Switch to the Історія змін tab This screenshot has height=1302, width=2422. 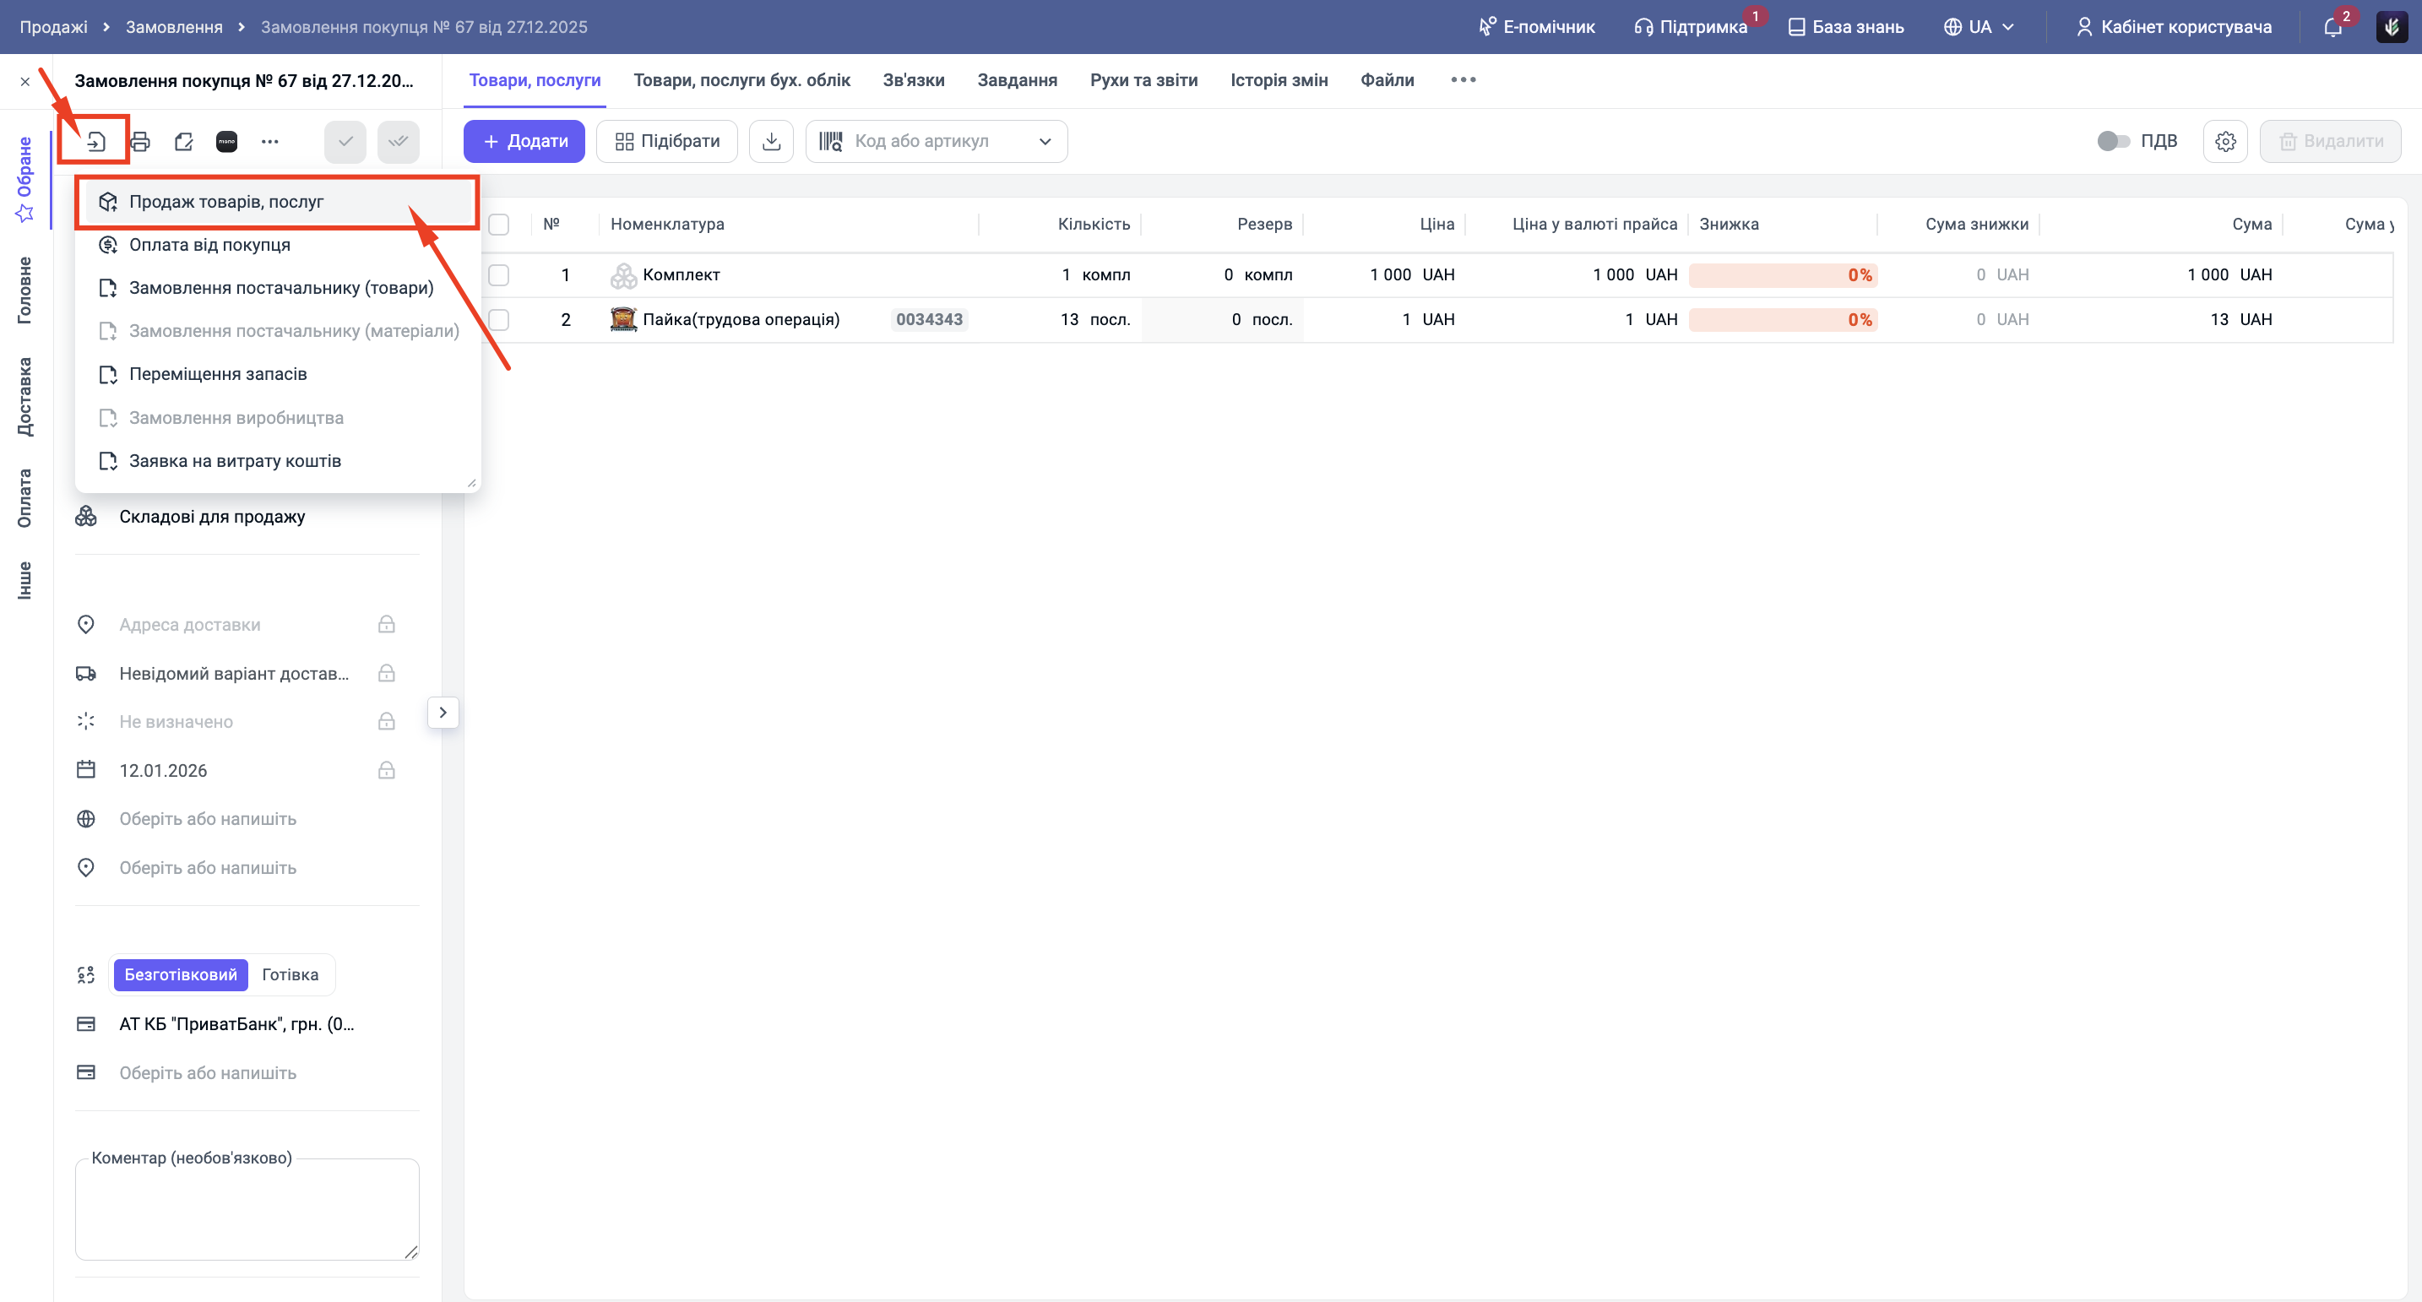(1279, 80)
